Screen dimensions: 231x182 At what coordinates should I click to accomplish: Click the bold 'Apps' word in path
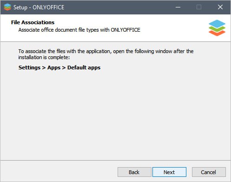click(54, 67)
